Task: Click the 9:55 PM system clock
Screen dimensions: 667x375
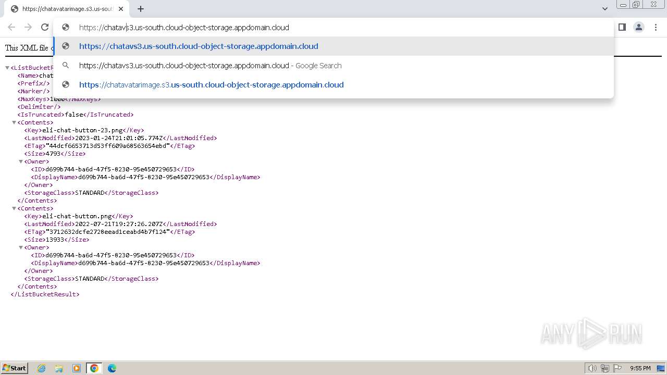Action: coord(640,368)
